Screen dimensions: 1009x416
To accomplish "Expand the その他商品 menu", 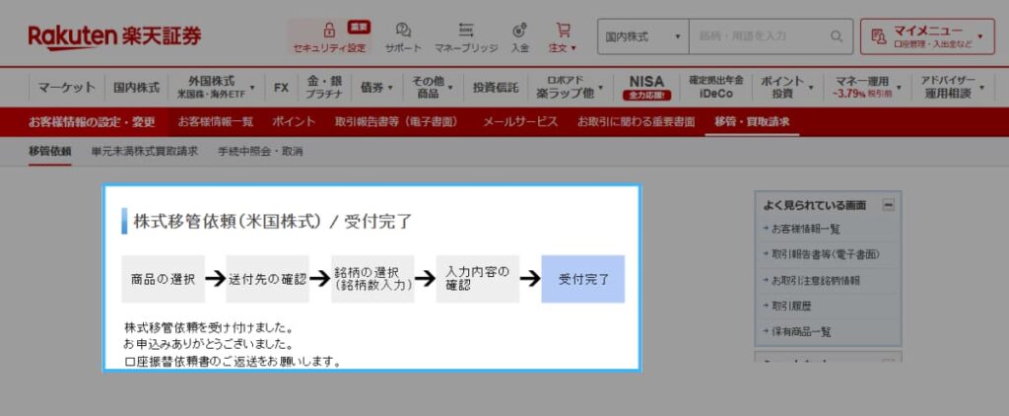I will point(433,87).
